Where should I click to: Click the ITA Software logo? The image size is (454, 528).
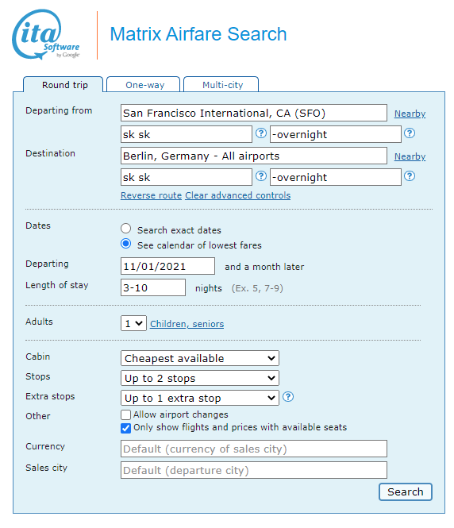tap(46, 34)
